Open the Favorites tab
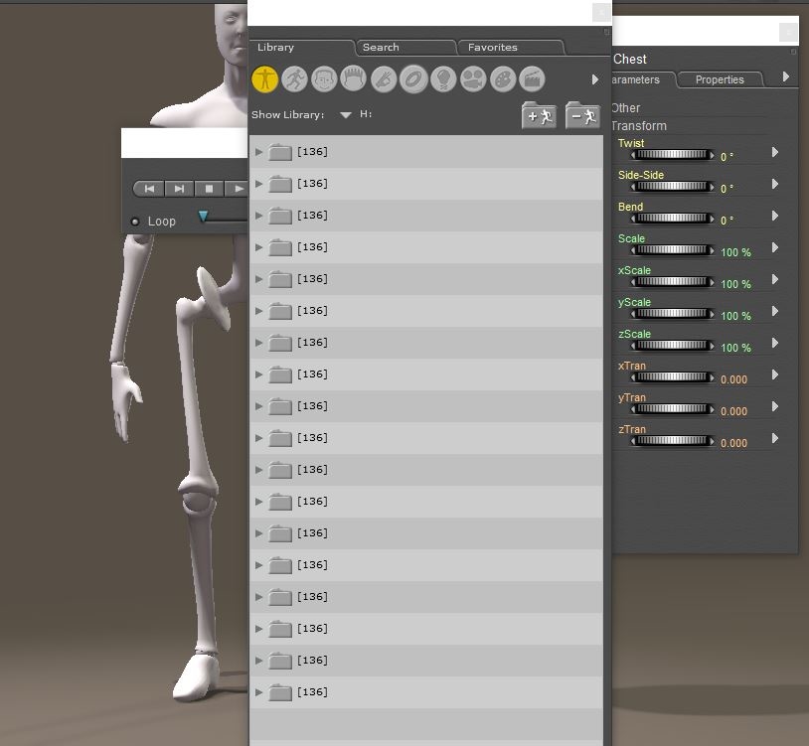 pyautogui.click(x=493, y=47)
